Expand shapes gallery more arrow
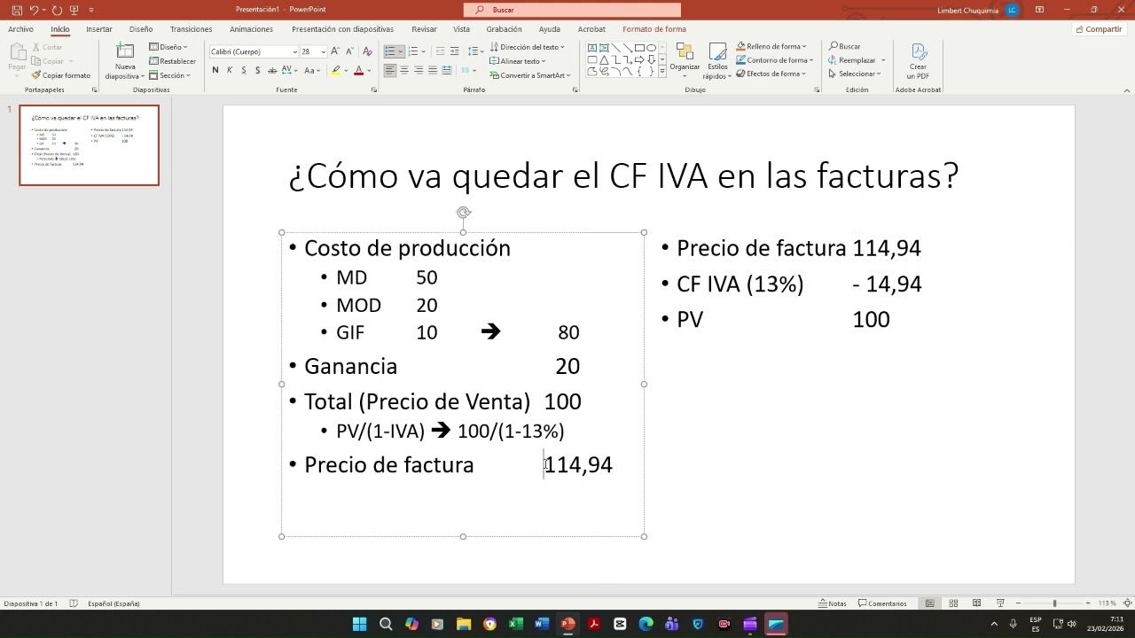This screenshot has width=1135, height=638. click(662, 72)
